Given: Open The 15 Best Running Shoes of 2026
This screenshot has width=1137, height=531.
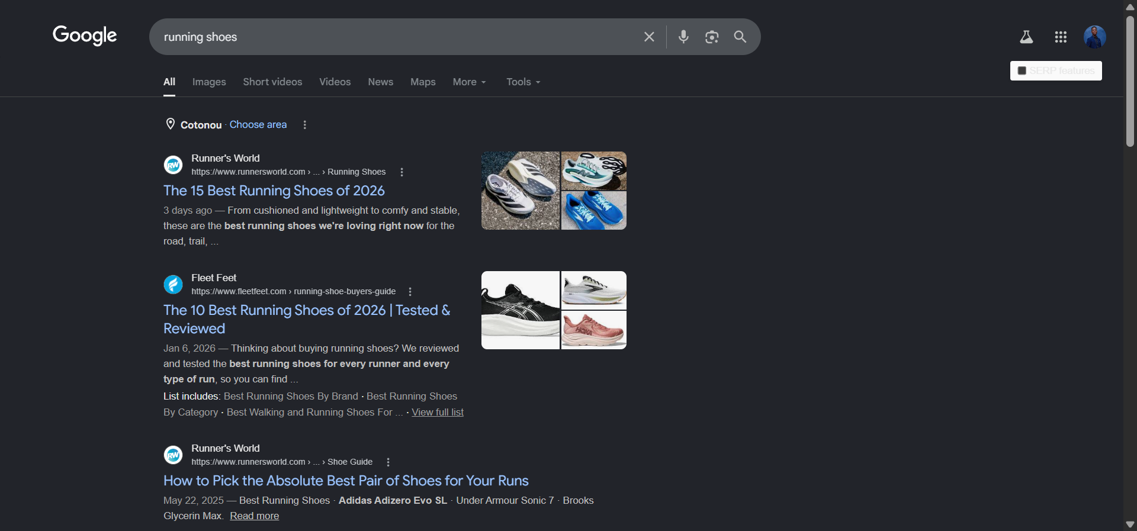Looking at the screenshot, I should (274, 191).
